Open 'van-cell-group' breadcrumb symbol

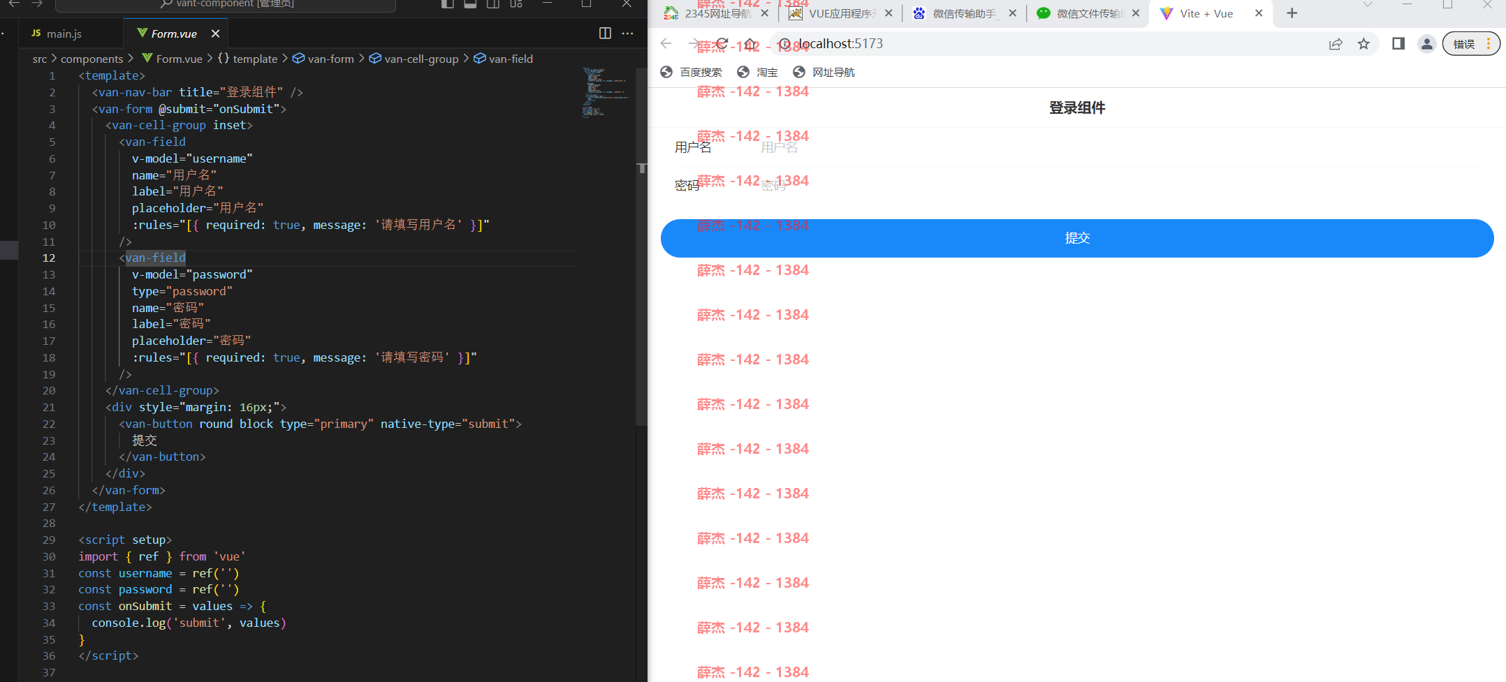click(x=414, y=59)
